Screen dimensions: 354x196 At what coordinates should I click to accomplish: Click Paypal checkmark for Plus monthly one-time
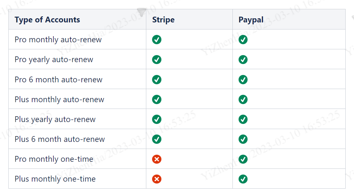click(x=243, y=179)
